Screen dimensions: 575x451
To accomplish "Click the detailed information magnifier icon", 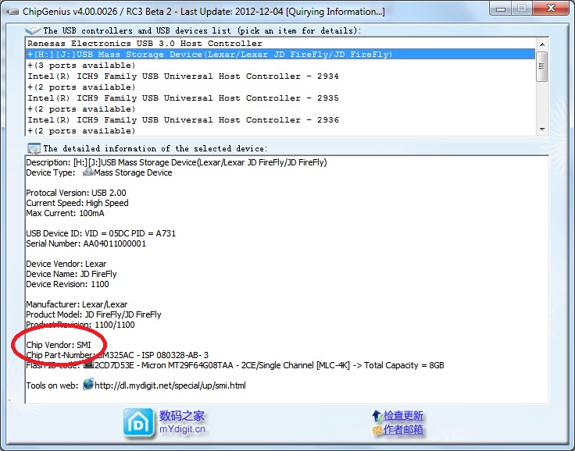I will [34, 148].
